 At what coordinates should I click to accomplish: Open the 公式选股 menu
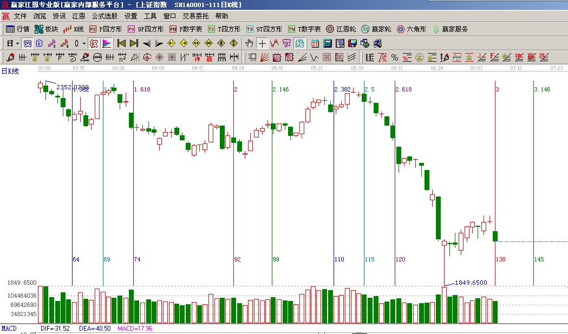tap(105, 16)
